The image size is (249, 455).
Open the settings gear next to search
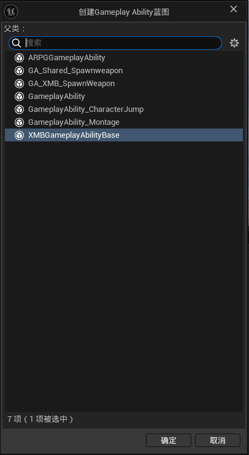click(x=234, y=43)
